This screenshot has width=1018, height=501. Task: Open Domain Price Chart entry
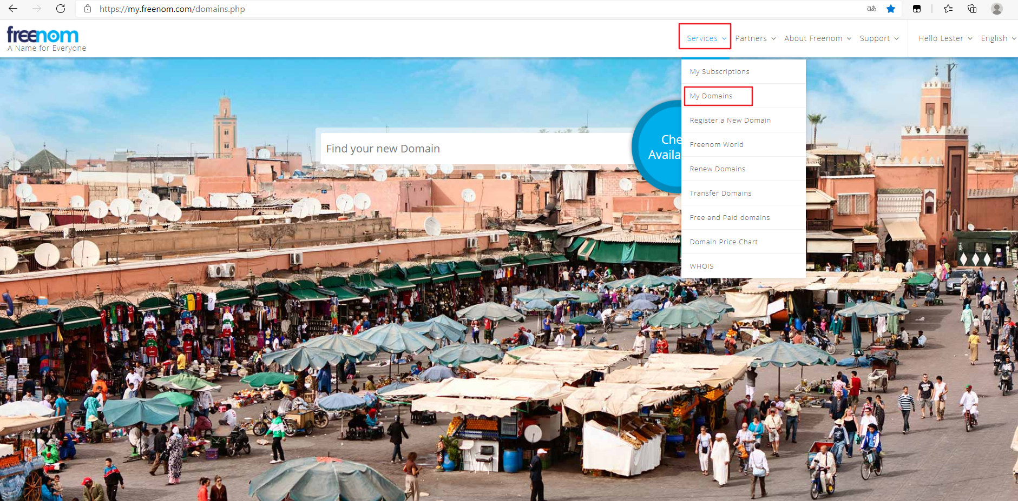[x=744, y=242]
